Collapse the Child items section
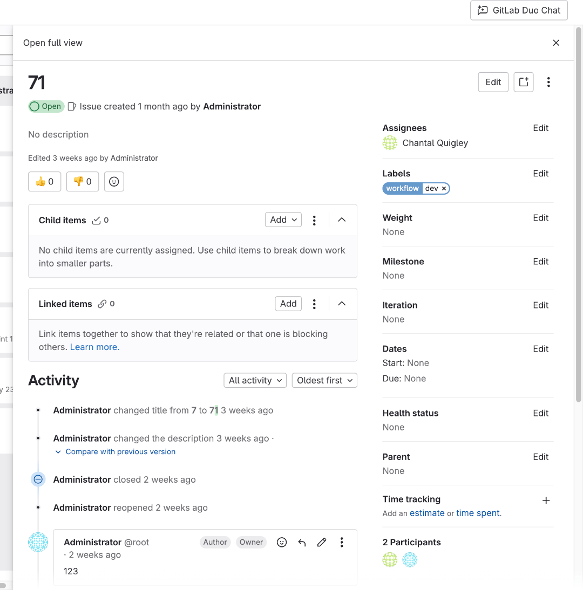Screen dimensions: 583x590 342,220
